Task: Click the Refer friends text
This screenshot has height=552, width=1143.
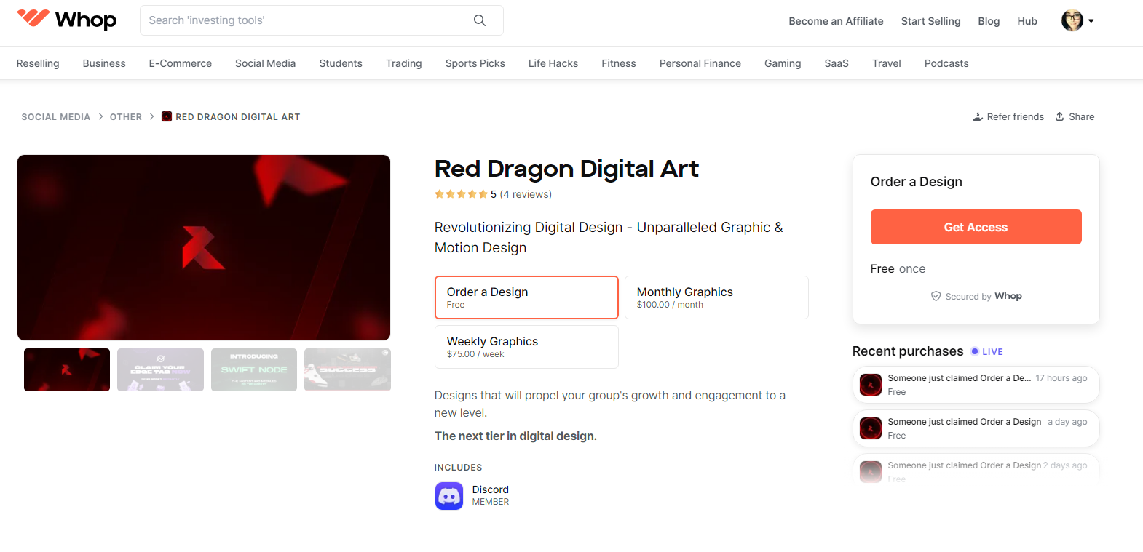Action: click(x=1015, y=116)
